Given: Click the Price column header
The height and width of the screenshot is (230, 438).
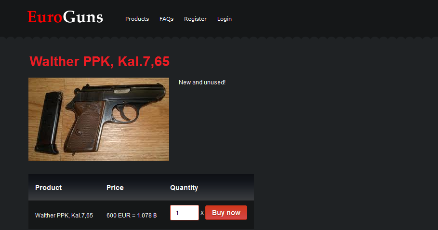Looking at the screenshot, I should click(x=115, y=188).
